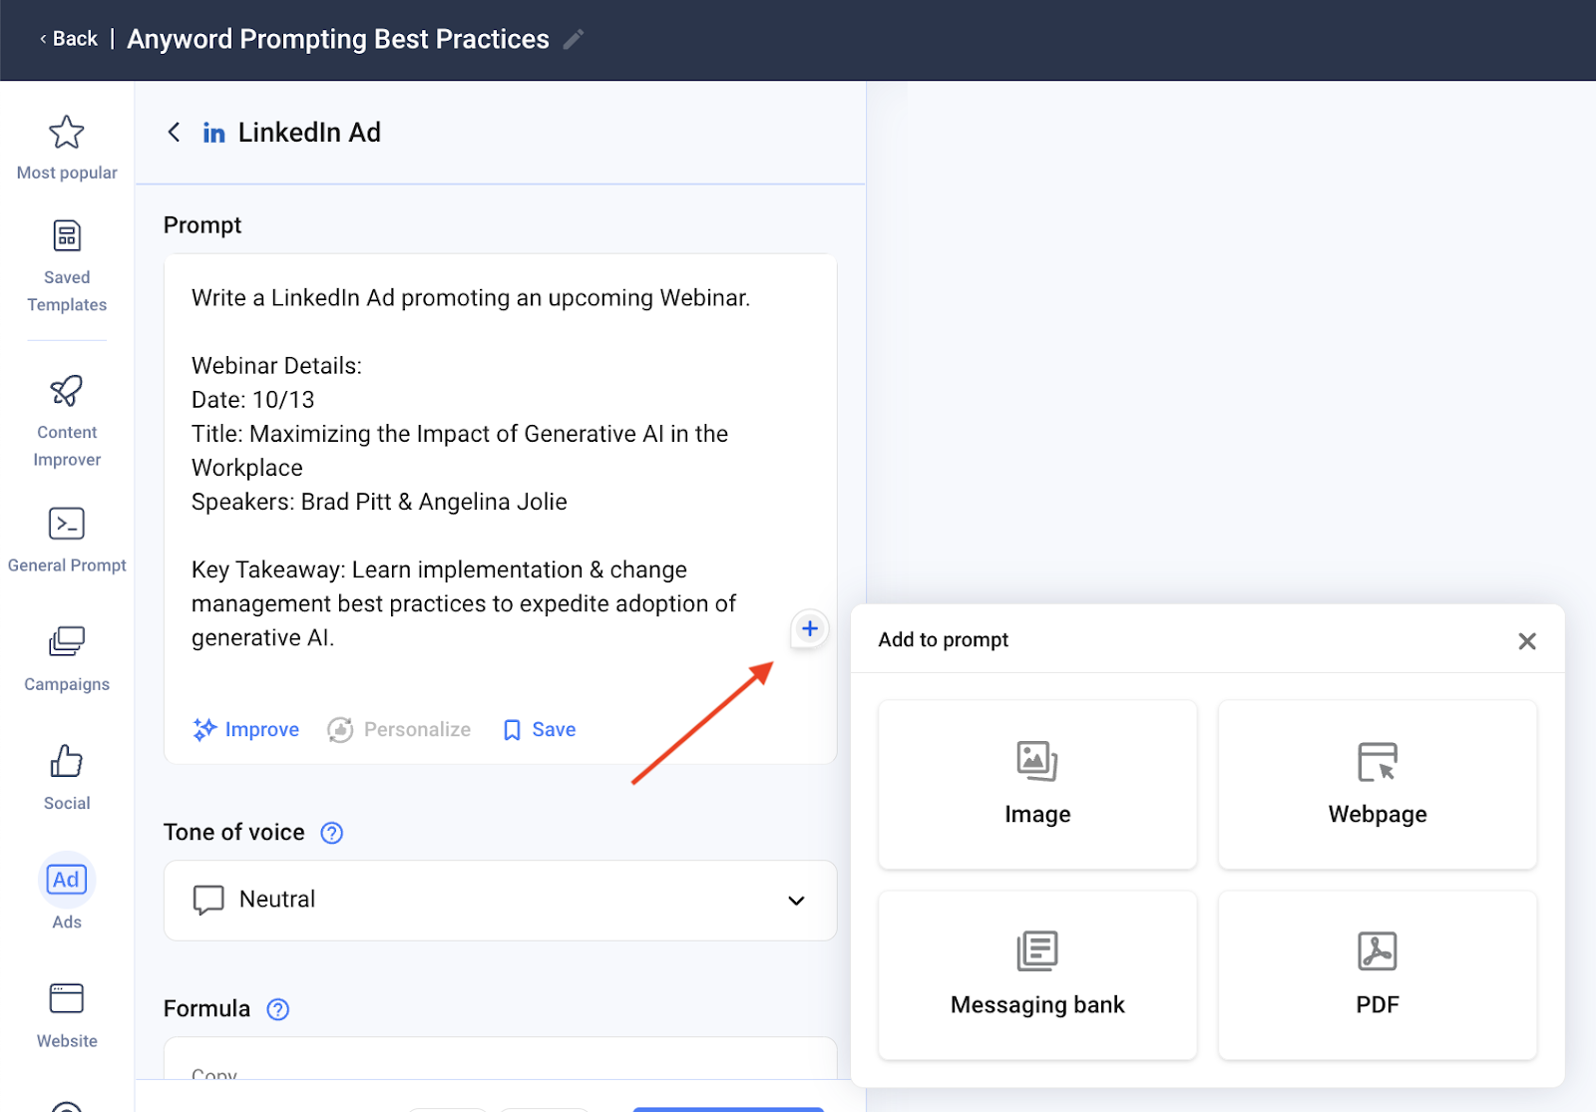The height and width of the screenshot is (1112, 1596).
Task: Select General Prompt in sidebar
Action: 67,540
